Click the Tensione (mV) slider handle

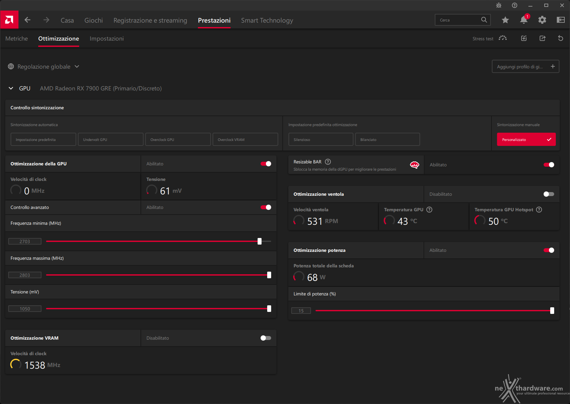click(x=269, y=309)
